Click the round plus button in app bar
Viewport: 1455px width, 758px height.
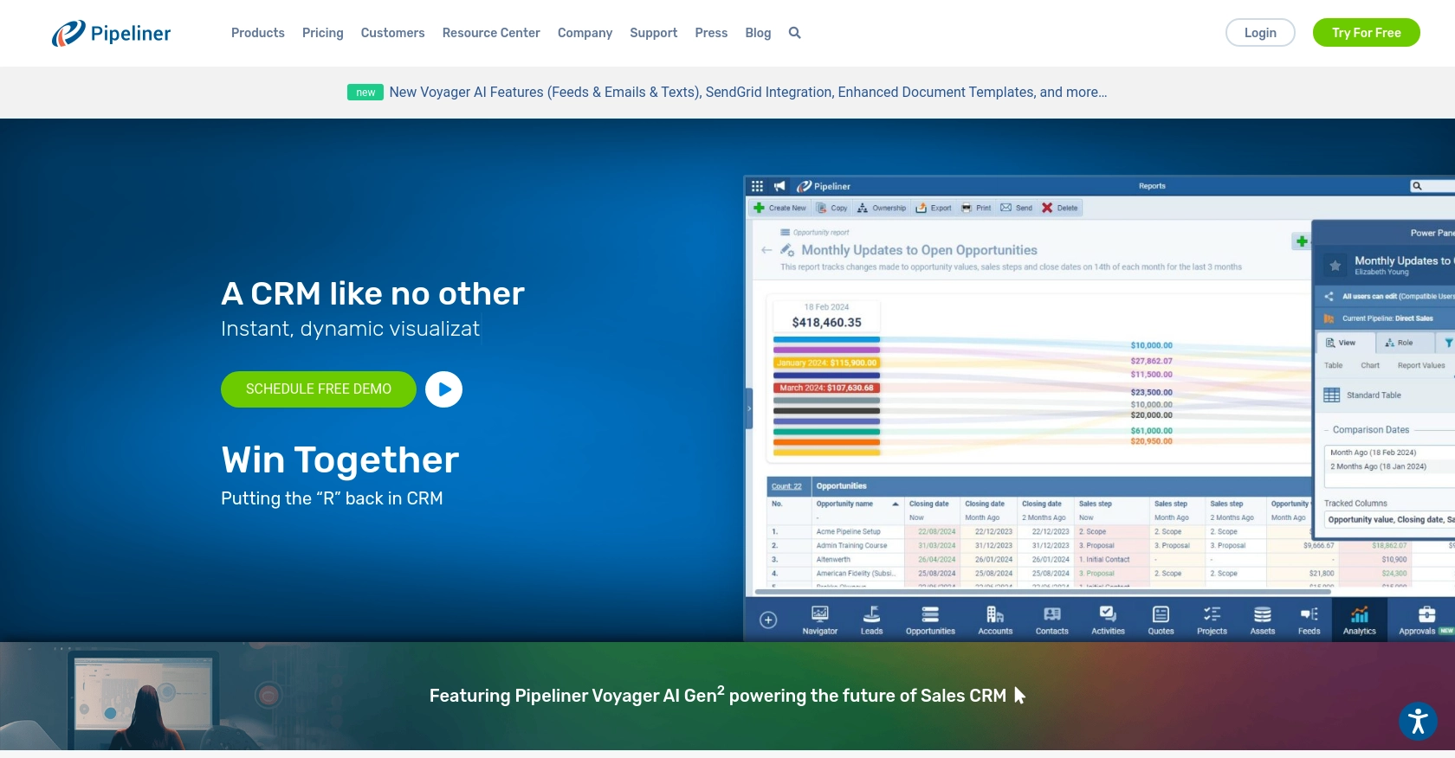(768, 620)
